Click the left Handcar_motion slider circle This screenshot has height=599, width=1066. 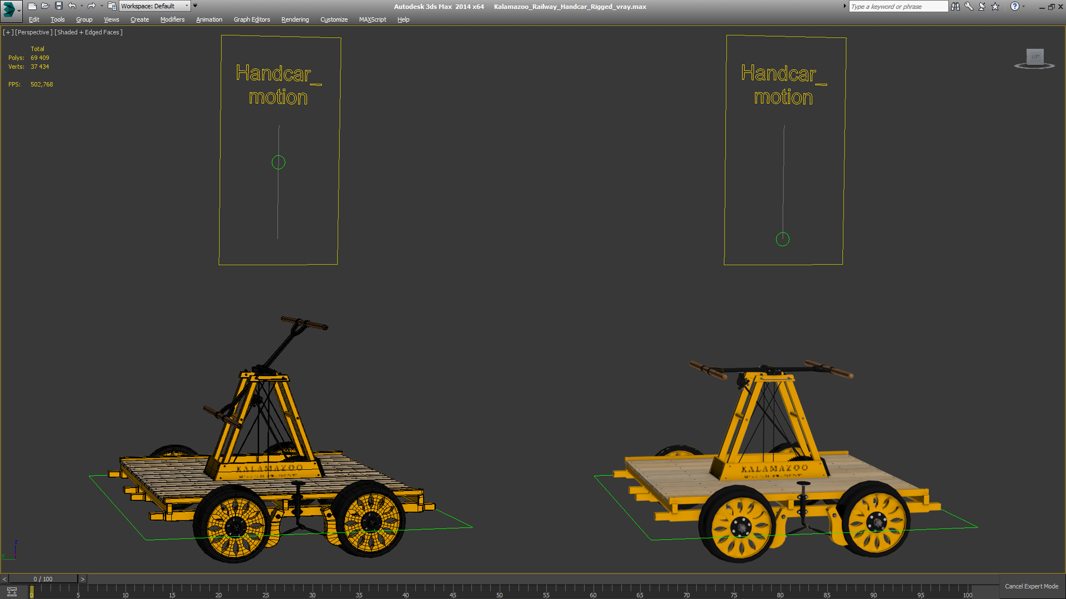point(278,163)
